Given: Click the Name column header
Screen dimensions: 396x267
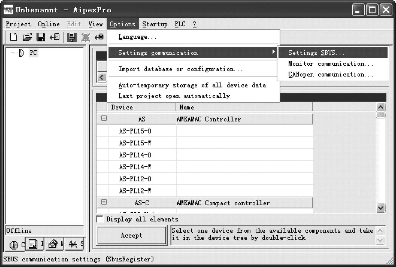Looking at the screenshot, I should [244, 107].
